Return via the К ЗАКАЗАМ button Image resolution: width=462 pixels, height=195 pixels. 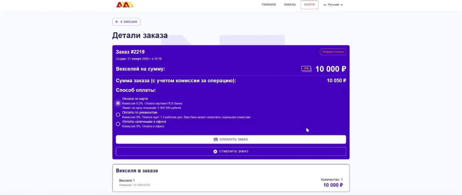click(x=127, y=22)
